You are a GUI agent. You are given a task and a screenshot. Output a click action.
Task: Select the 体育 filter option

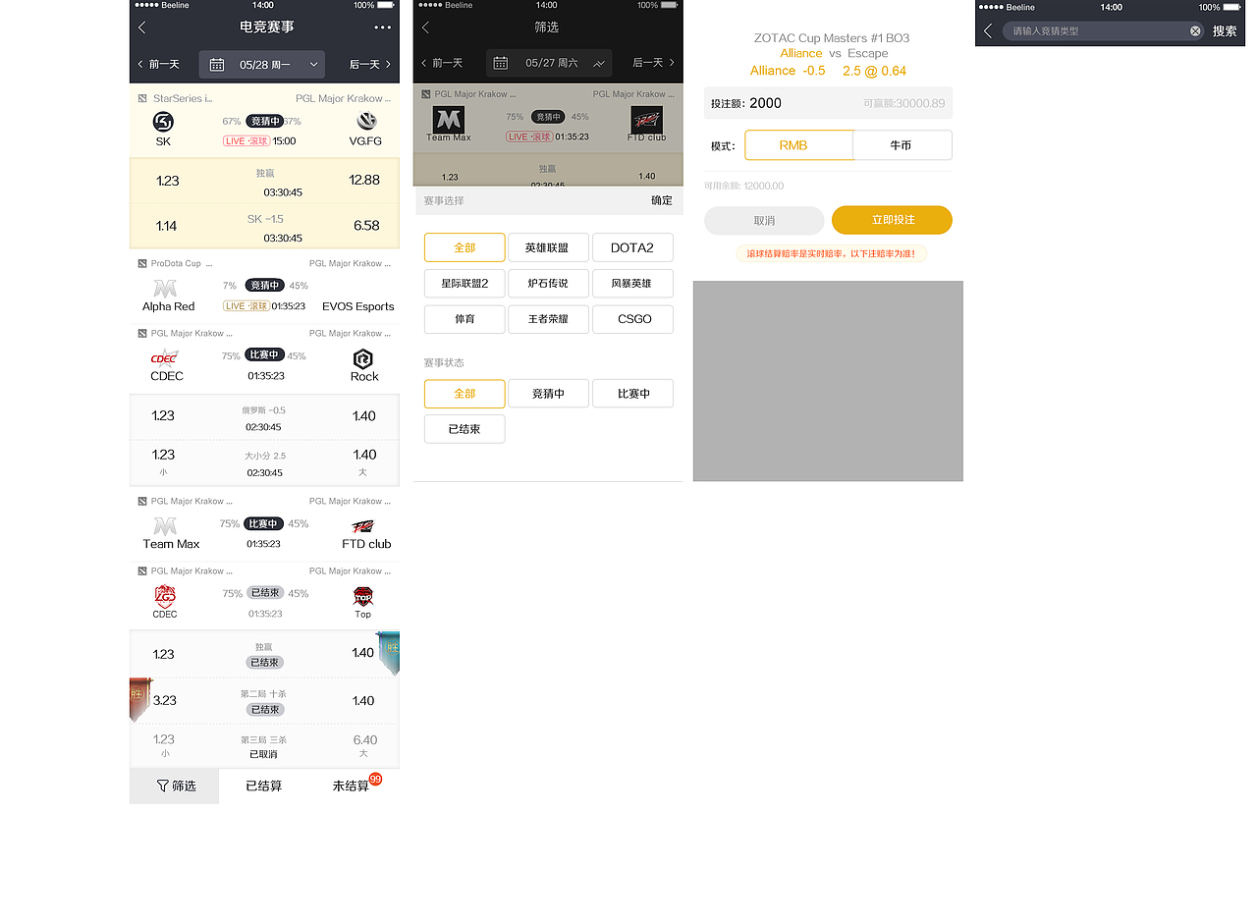point(465,319)
